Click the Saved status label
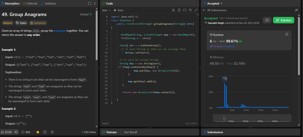 coord(105,123)
